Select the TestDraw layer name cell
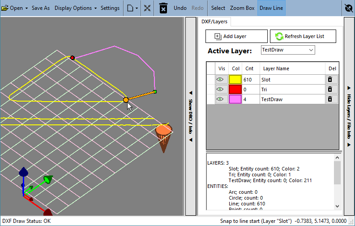 pyautogui.click(x=292, y=99)
